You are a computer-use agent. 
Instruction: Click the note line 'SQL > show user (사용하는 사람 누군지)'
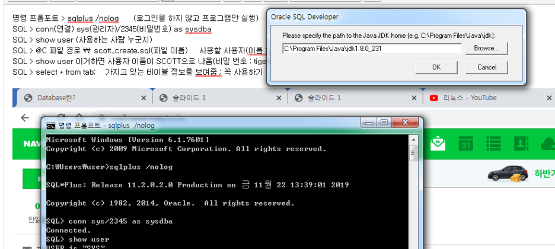click(x=82, y=40)
